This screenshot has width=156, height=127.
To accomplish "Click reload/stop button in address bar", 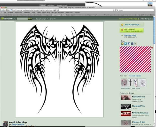I will point(113,10).
